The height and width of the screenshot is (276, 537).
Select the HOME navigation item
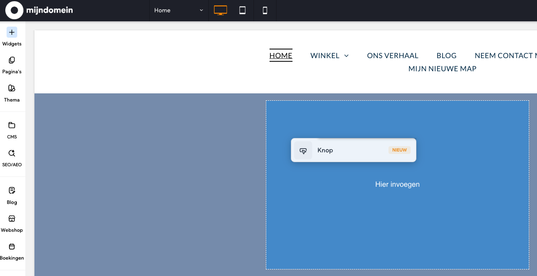[x=281, y=56]
